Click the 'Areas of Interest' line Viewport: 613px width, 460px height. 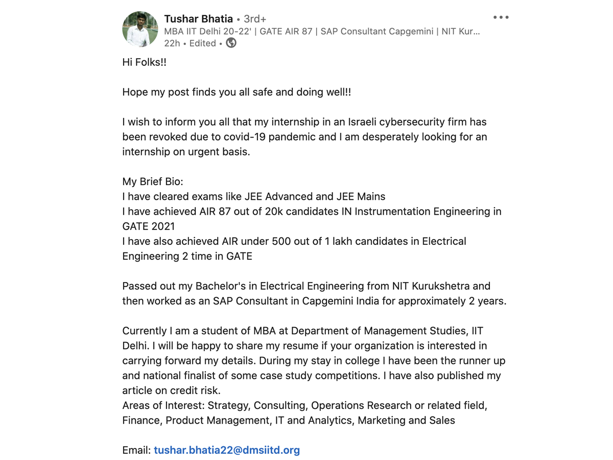(x=304, y=406)
